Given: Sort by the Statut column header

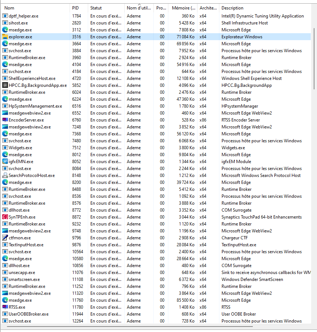Looking at the screenshot, I should point(106,8).
